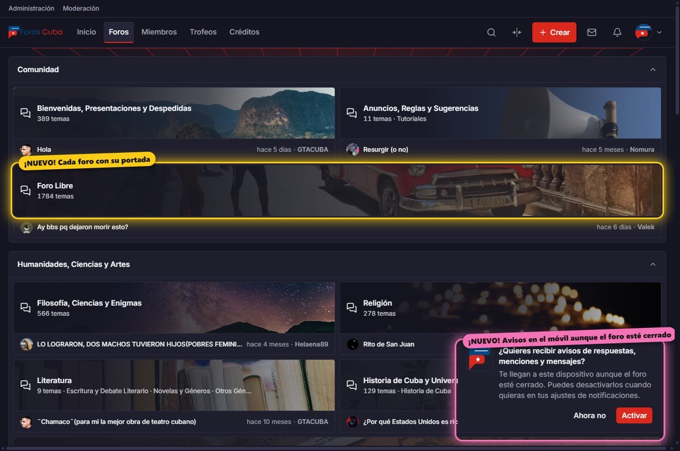This screenshot has height=451, width=680.
Task: Open the user account dropdown arrow
Action: pyautogui.click(x=659, y=32)
